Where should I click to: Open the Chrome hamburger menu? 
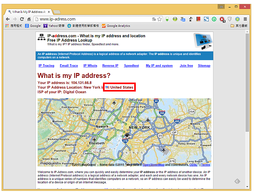tap(245, 19)
